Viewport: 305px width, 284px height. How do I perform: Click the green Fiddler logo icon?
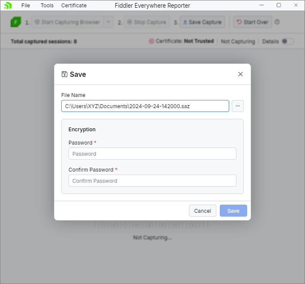tap(16, 22)
